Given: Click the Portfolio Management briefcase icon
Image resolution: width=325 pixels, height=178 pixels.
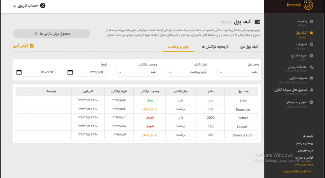Looking at the screenshot, I should coord(311,78).
